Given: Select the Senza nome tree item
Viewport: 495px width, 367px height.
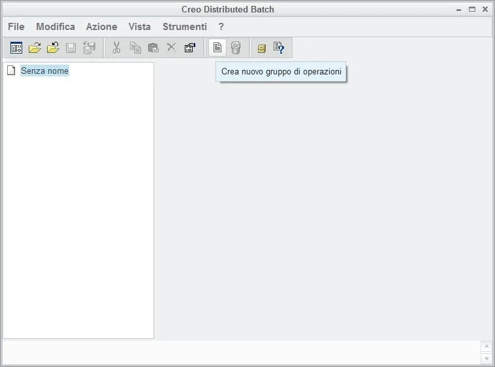Looking at the screenshot, I should (44, 71).
